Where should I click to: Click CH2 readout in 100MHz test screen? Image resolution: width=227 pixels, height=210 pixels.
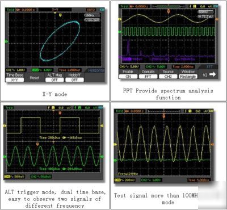coord(151,180)
